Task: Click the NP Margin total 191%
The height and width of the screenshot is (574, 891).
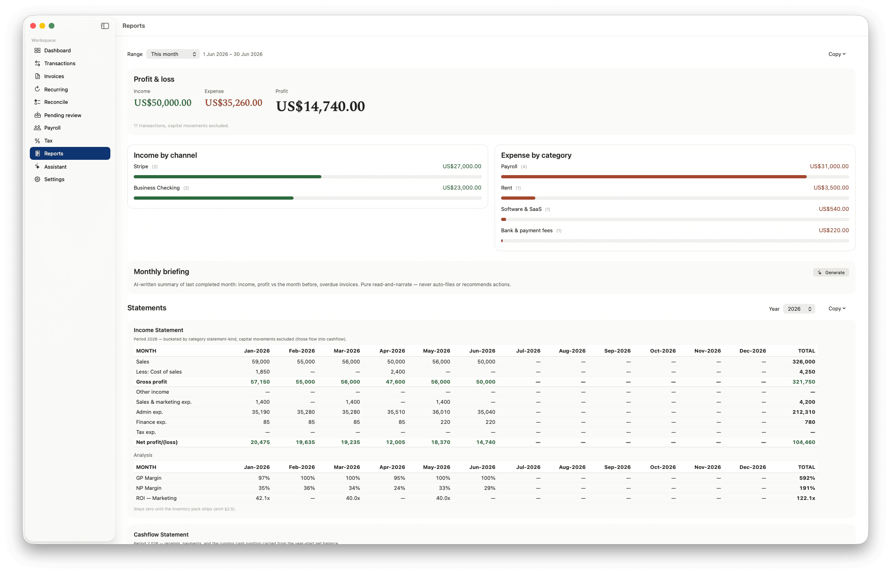Action: click(x=807, y=488)
